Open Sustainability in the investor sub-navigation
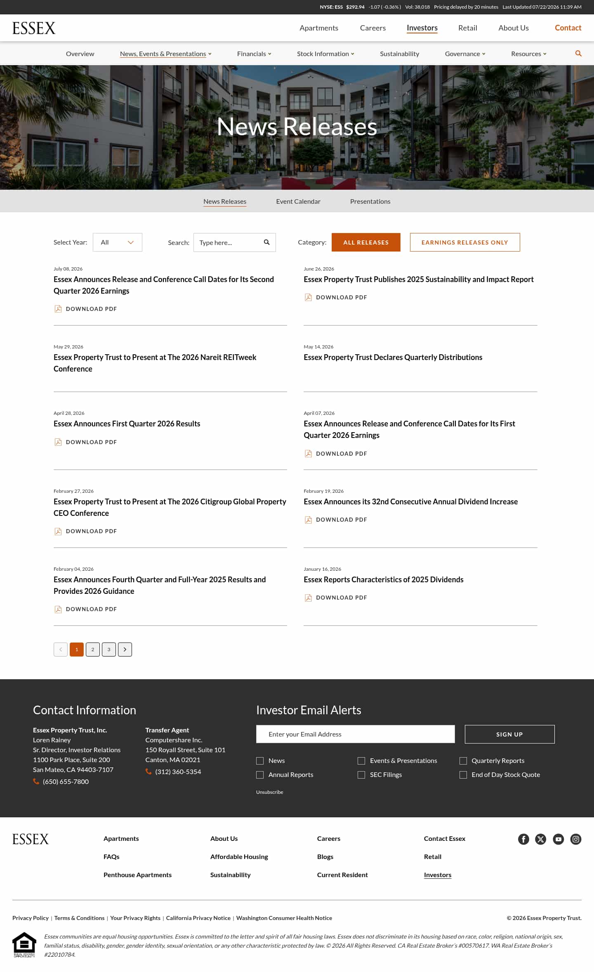Viewport: 594px width, 972px height. pyautogui.click(x=399, y=54)
